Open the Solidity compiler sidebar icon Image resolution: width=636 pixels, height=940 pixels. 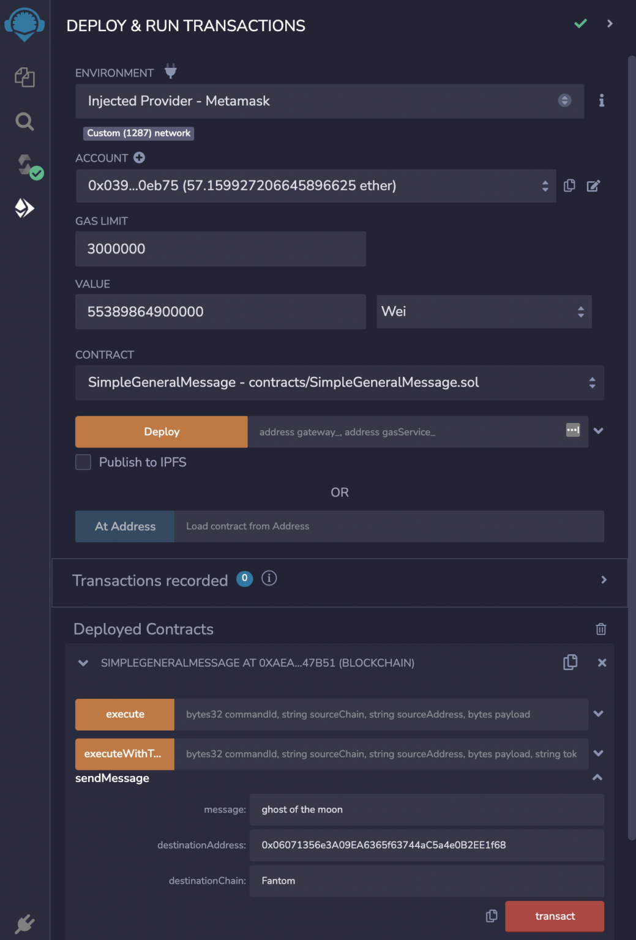tap(28, 166)
